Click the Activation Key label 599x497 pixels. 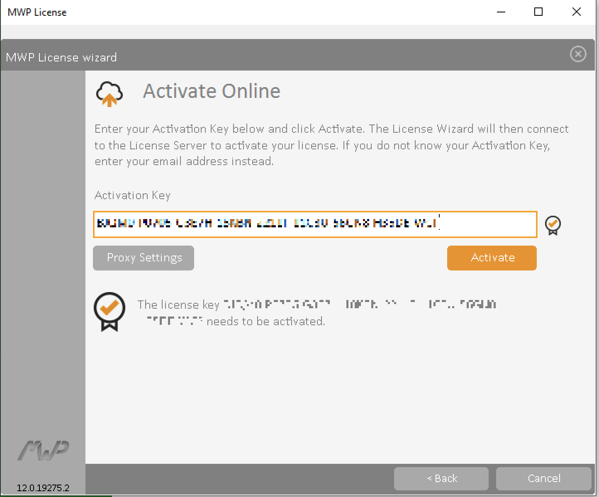click(x=132, y=195)
